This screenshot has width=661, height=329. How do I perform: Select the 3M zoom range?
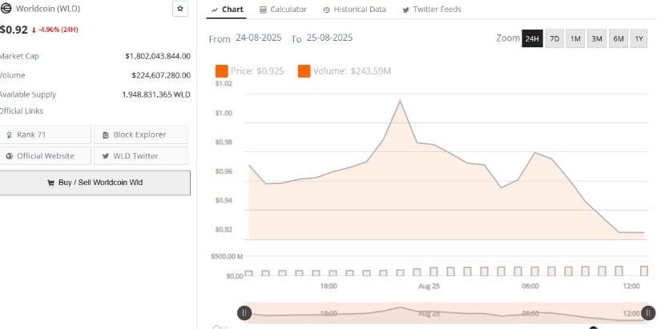click(596, 38)
